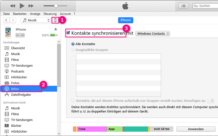This screenshot has width=218, height=136.
Task: Click the Anwenden button
Action: 196,129
